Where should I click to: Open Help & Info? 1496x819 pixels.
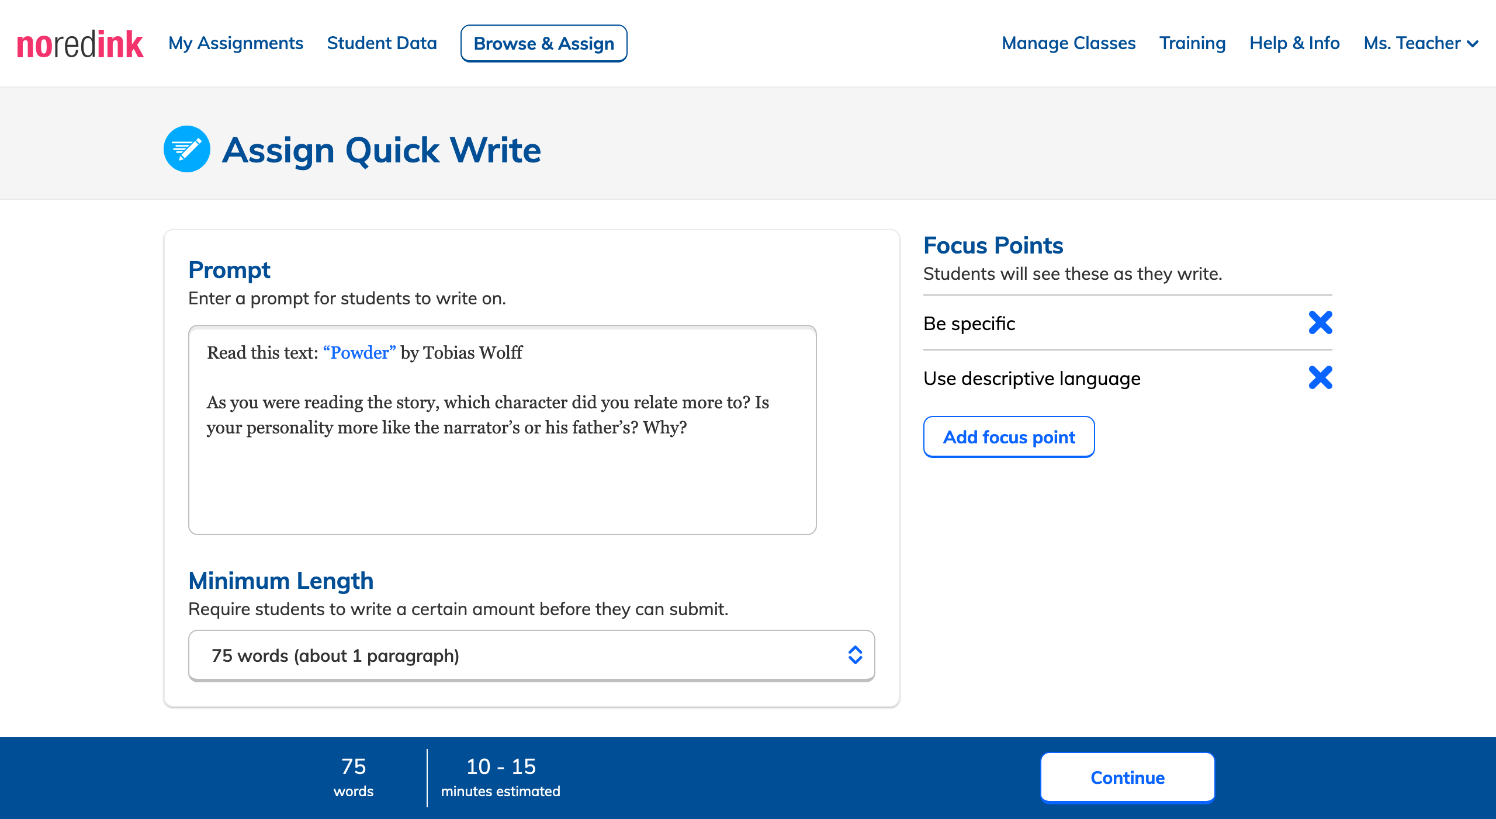1294,43
